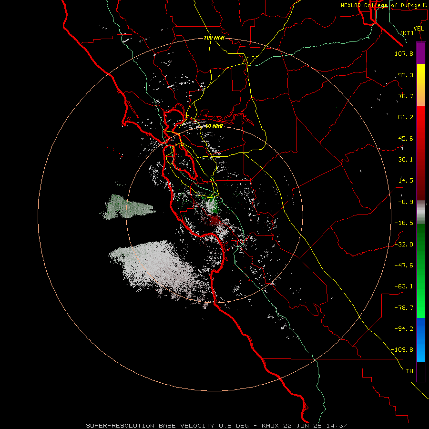The height and width of the screenshot is (429, 429).
Task: Click the Super-Resolution Base Velocity caption text
Action: [x=216, y=426]
